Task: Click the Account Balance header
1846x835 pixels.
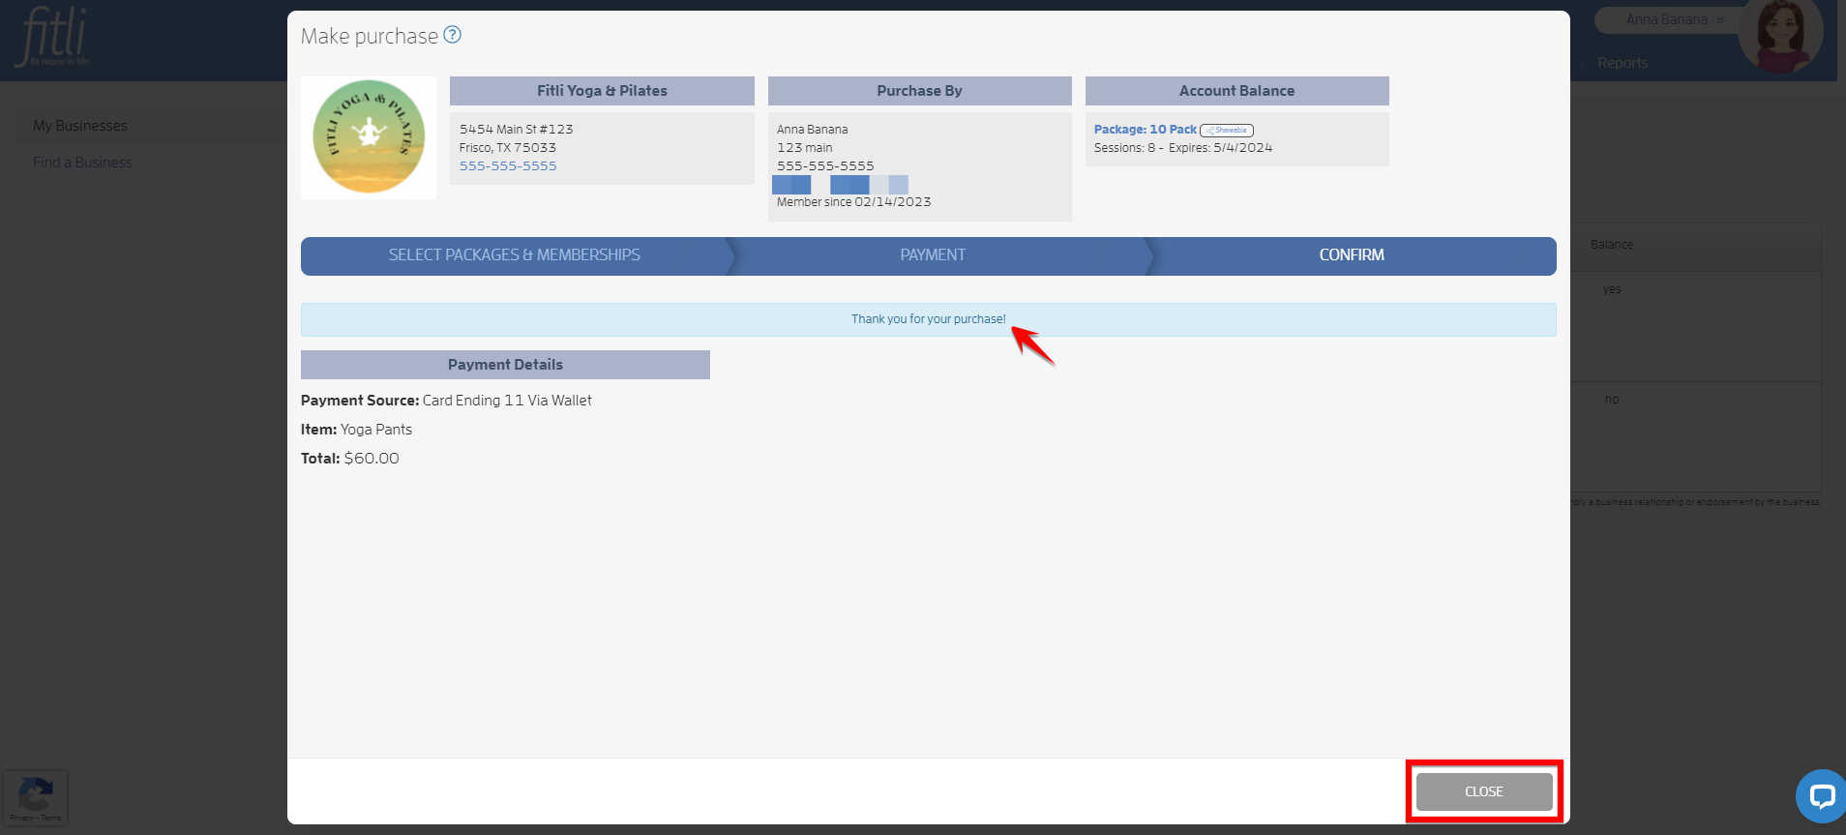Action: (1237, 91)
